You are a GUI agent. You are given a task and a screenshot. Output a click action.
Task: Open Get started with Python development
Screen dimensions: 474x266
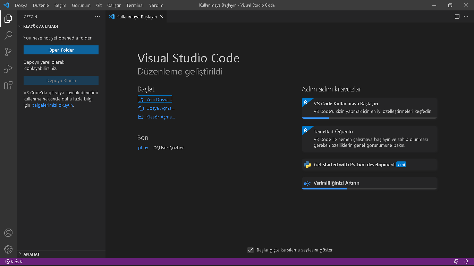pyautogui.click(x=370, y=165)
